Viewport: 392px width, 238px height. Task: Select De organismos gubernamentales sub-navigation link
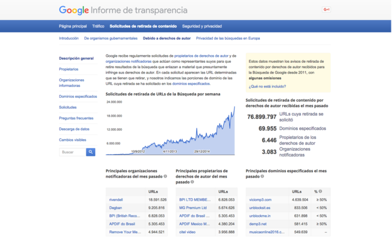pyautogui.click(x=111, y=38)
